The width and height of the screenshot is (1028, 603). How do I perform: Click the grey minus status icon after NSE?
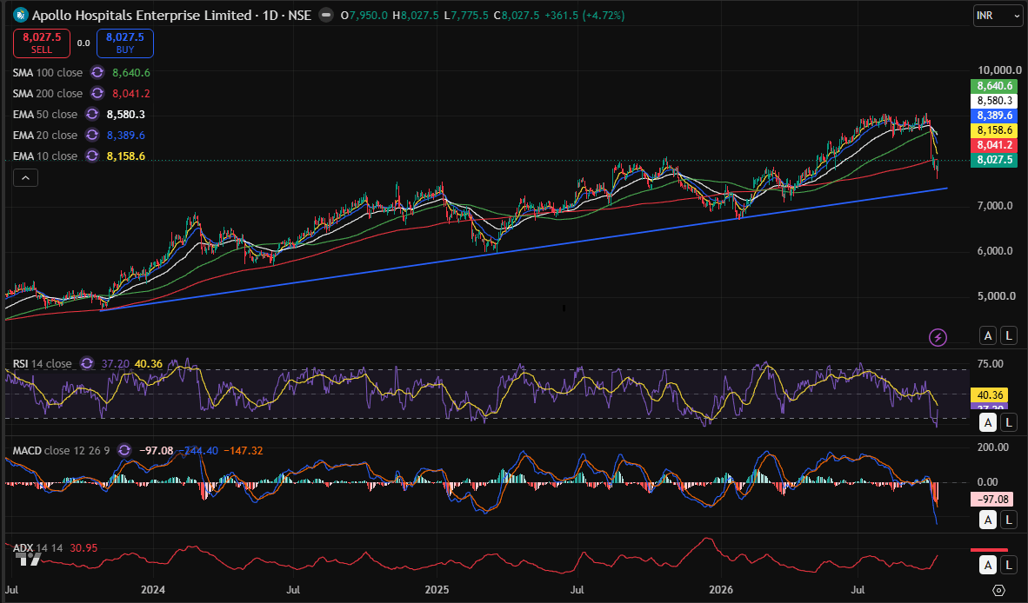tap(326, 15)
